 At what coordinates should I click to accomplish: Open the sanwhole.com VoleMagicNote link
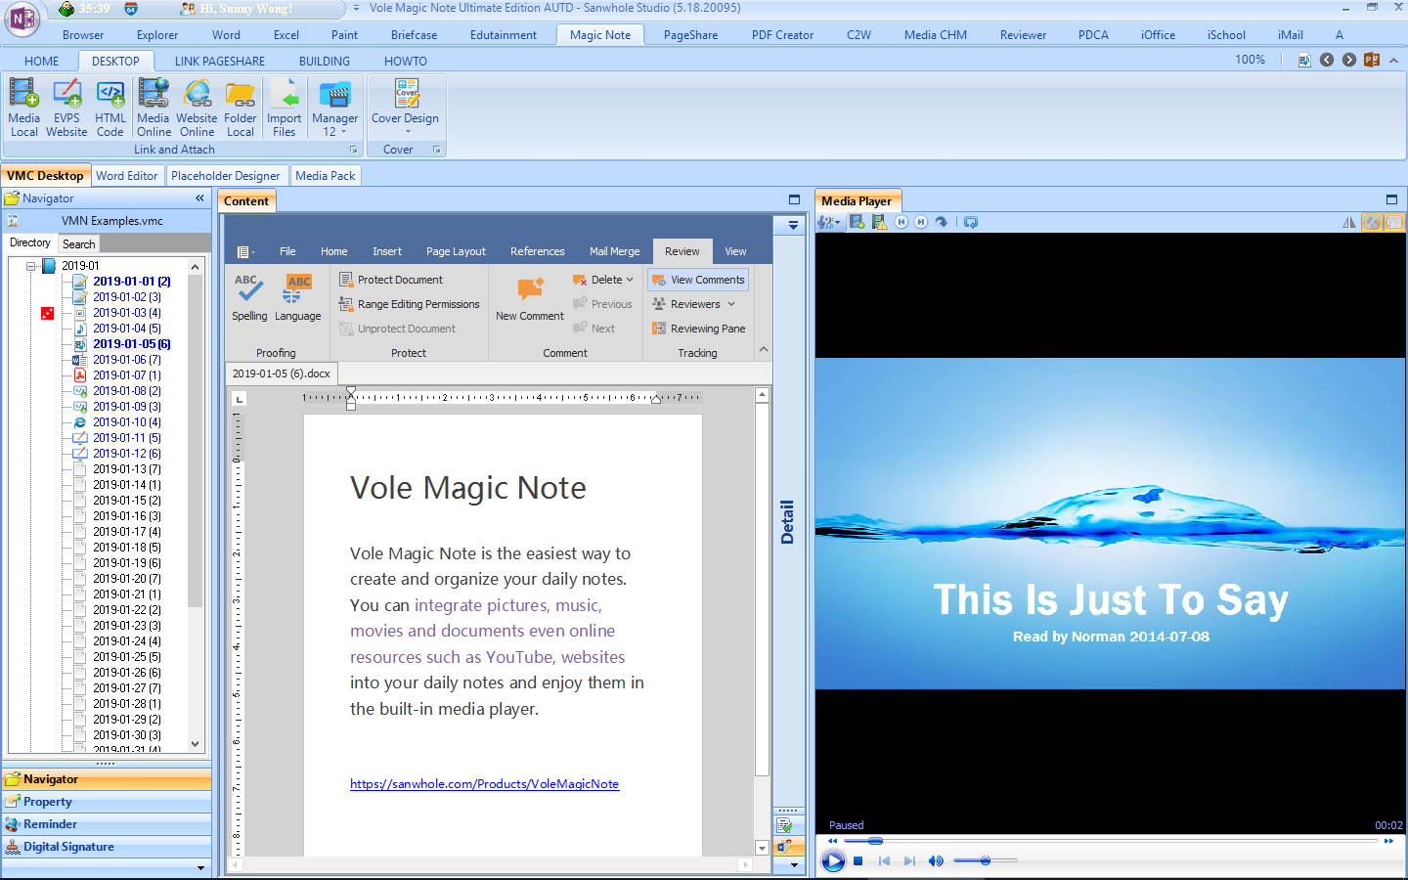coord(484,784)
